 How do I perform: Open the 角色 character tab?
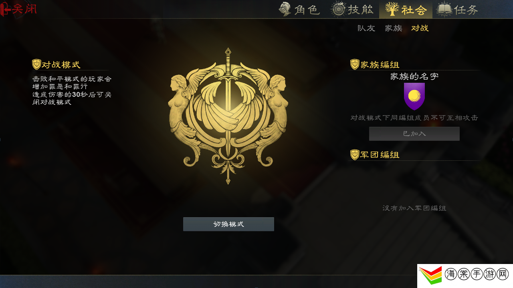pyautogui.click(x=300, y=9)
